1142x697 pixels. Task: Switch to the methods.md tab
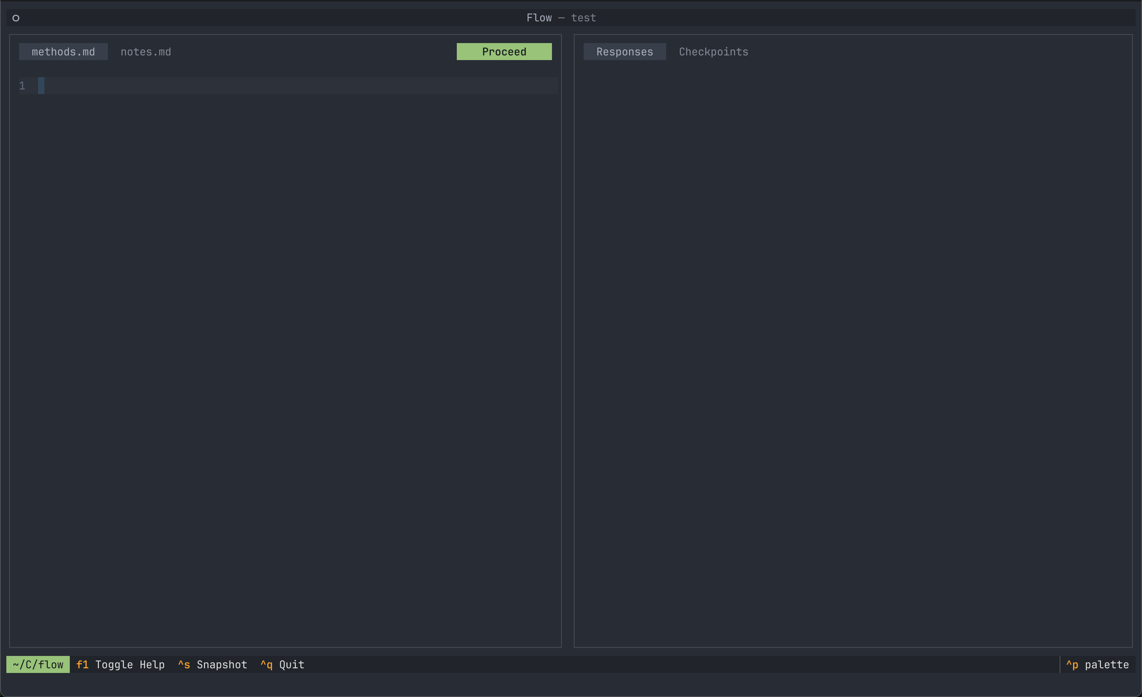click(63, 51)
